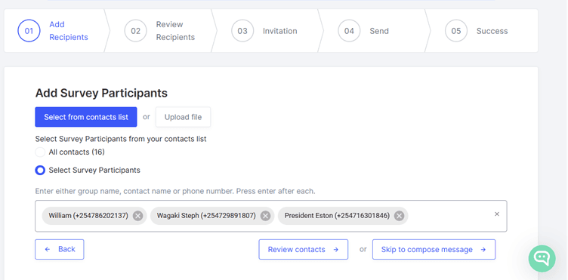Image resolution: width=568 pixels, height=280 pixels.
Task: Go Back to the previous page
Action: [60, 249]
